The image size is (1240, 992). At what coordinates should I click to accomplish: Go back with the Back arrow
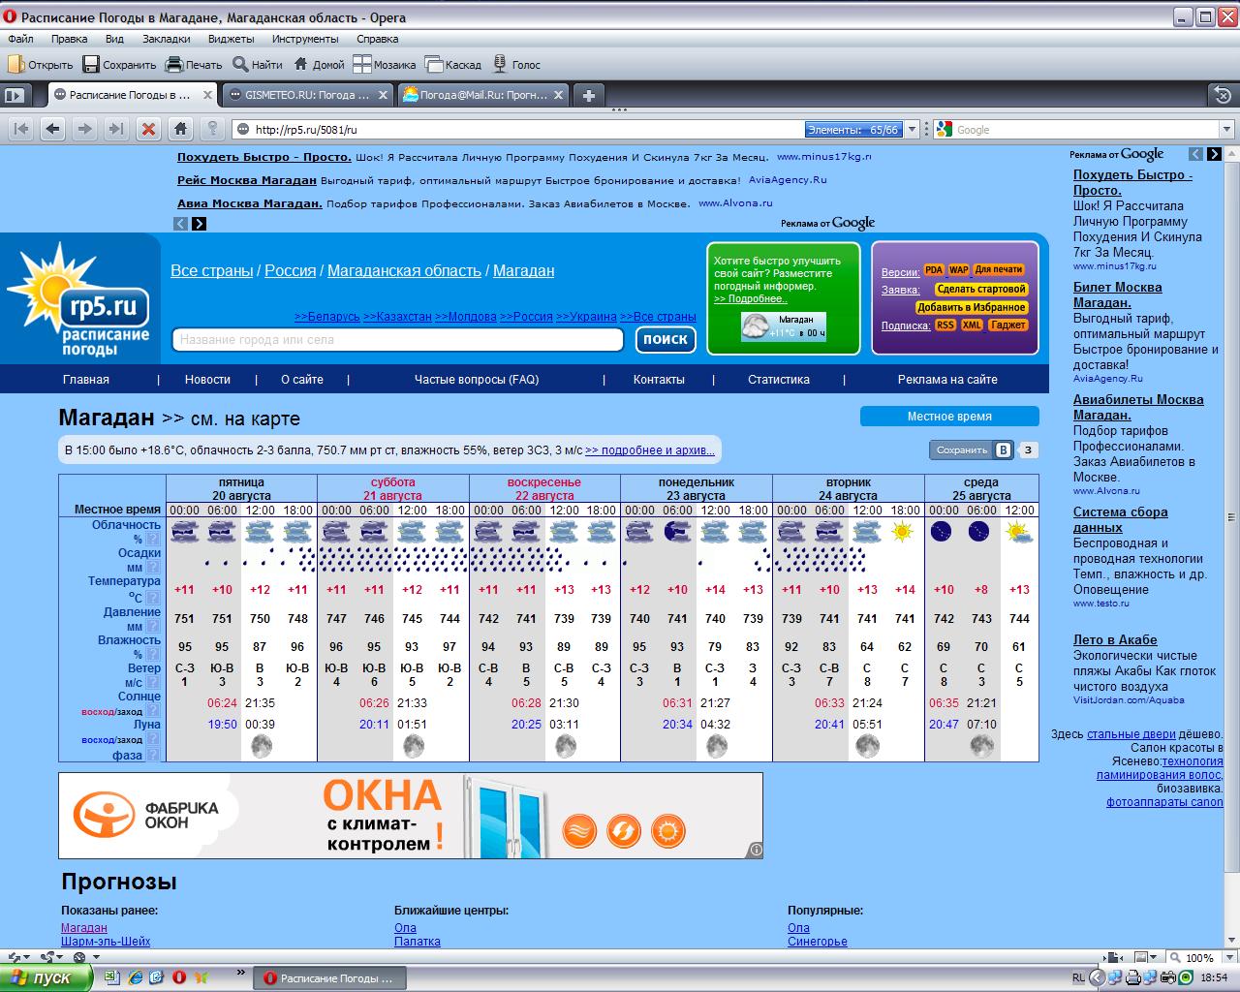tap(52, 129)
